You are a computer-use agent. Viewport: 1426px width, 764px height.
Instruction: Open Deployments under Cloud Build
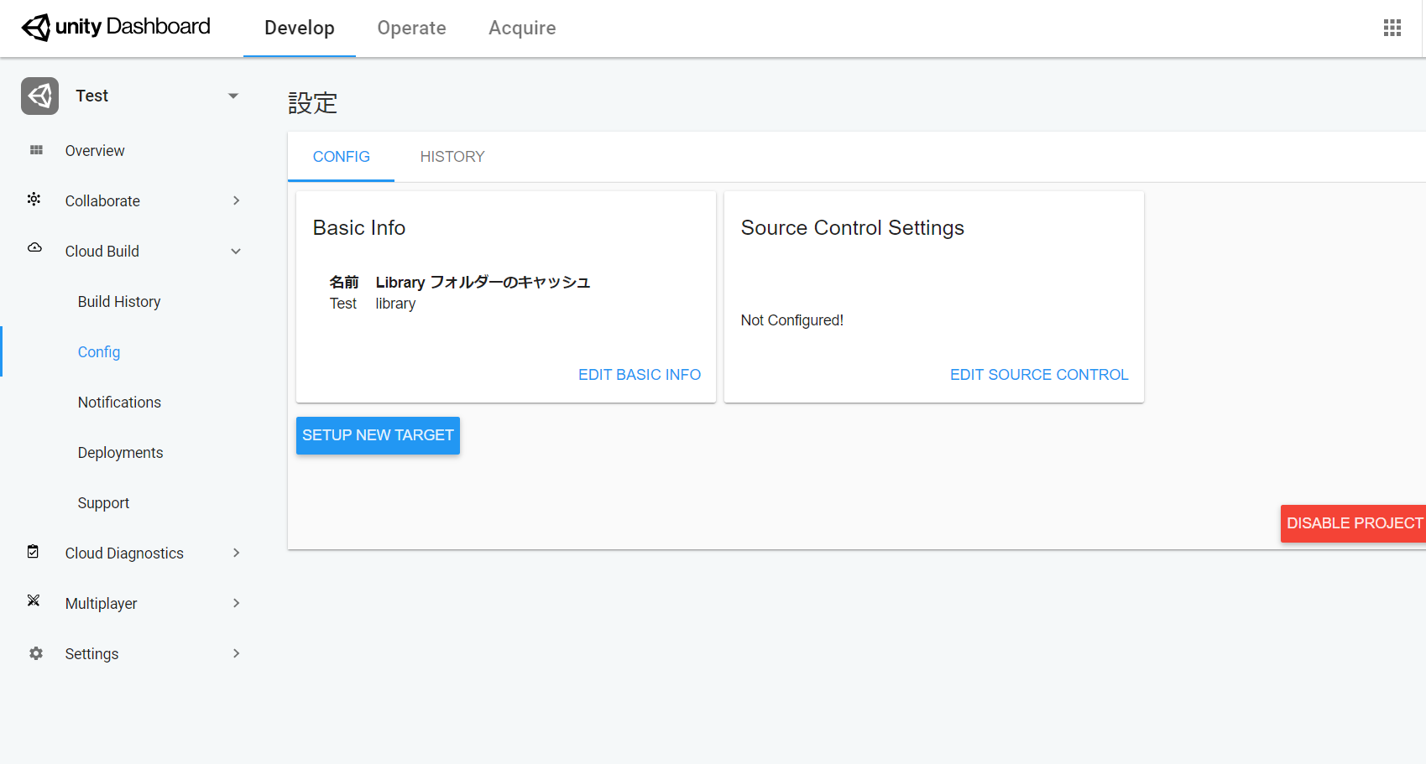120,453
